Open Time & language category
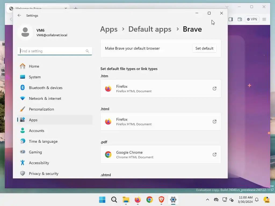 click(55, 141)
